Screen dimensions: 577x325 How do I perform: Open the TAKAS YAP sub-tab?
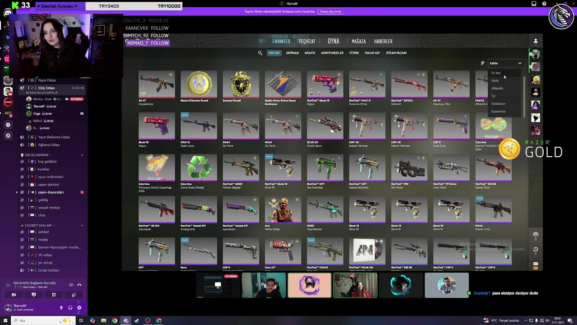(372, 53)
